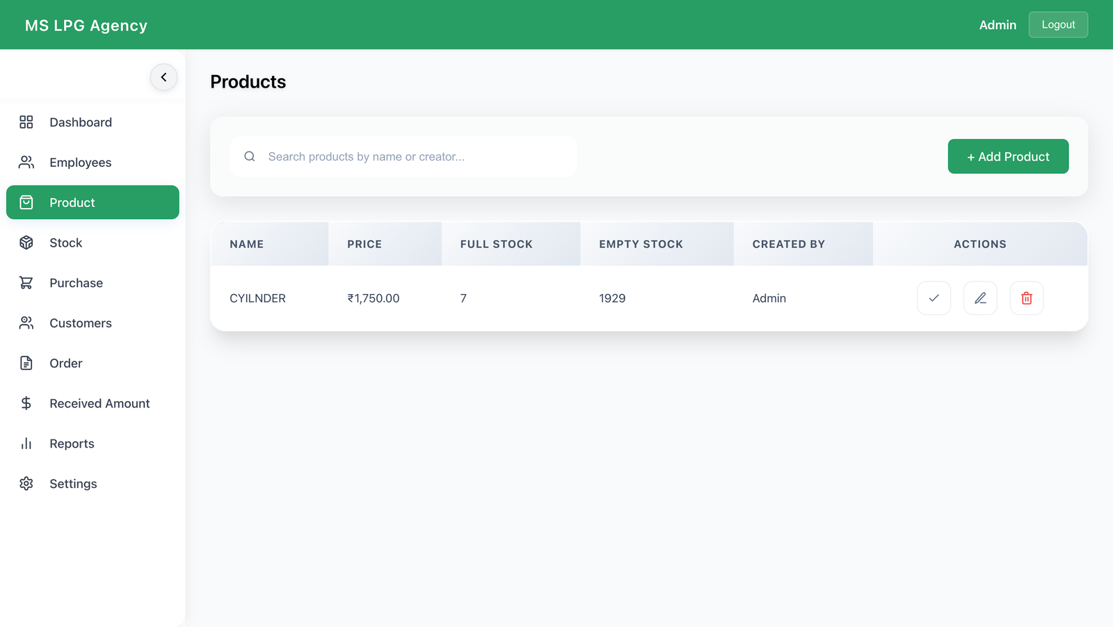Select the Product menu item
Viewport: 1113px width, 627px height.
pos(93,202)
